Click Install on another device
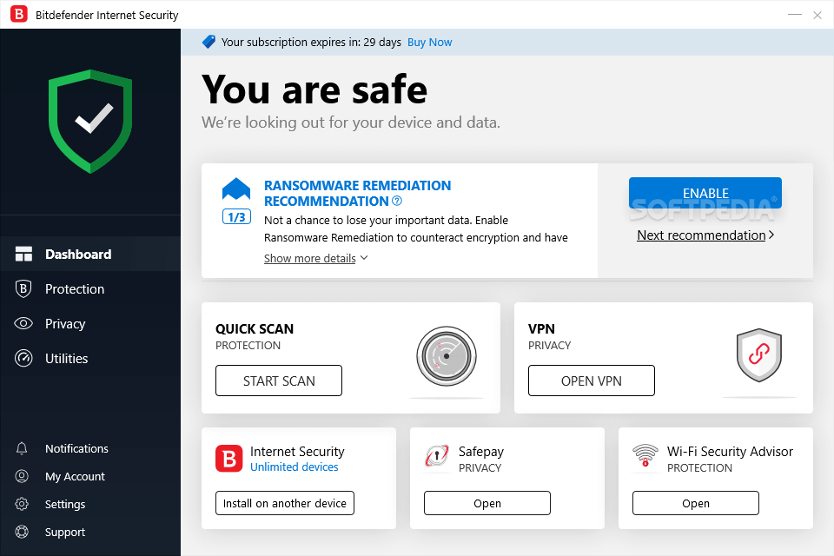Viewport: 834px width, 556px height. pos(285,503)
